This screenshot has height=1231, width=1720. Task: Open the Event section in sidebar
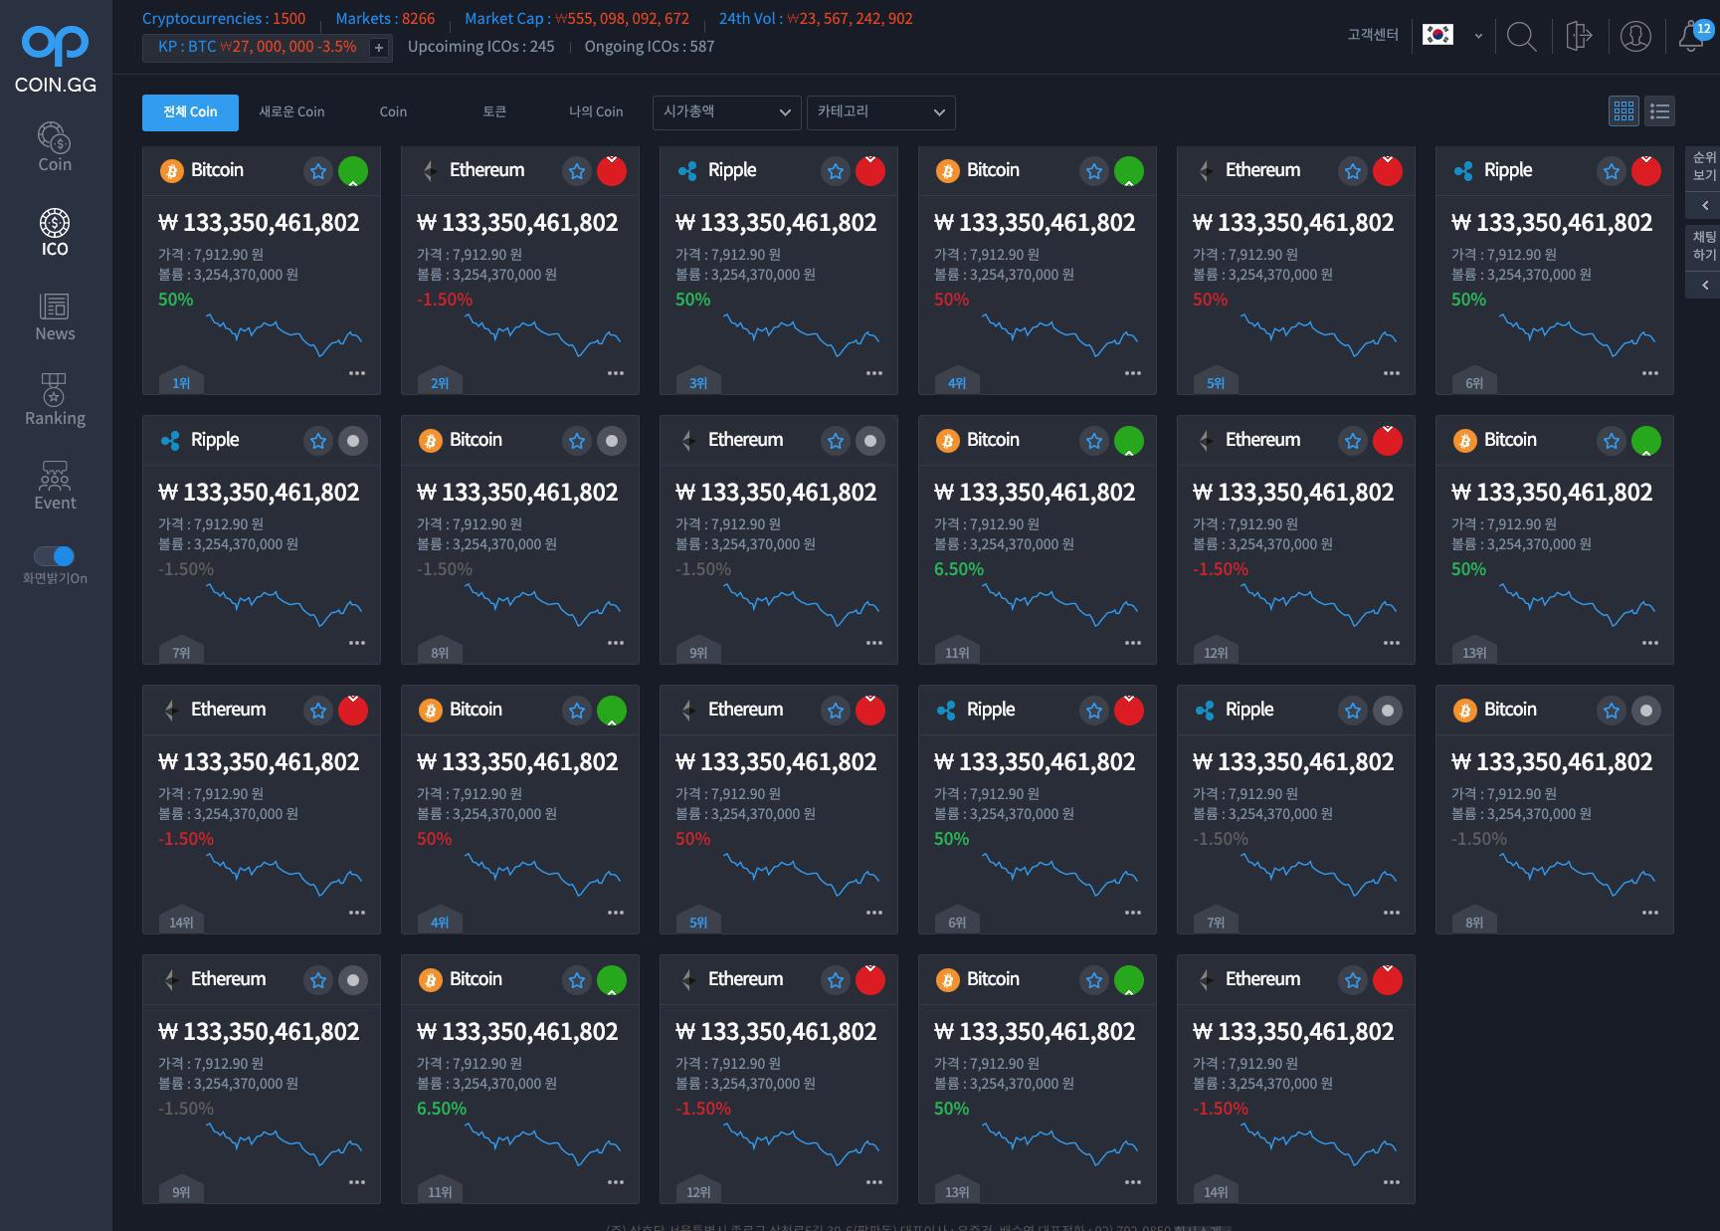[55, 486]
